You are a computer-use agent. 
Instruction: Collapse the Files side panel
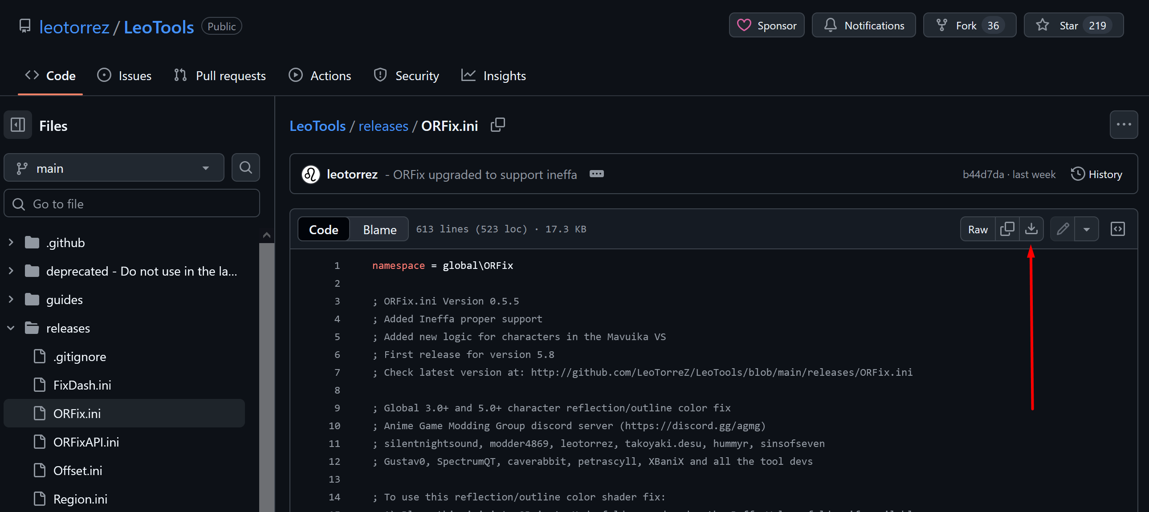tap(18, 125)
